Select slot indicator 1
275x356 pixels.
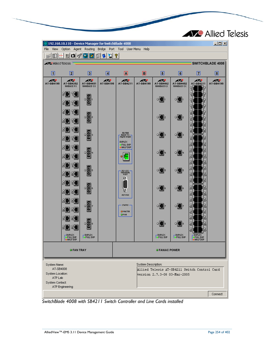[53, 73]
